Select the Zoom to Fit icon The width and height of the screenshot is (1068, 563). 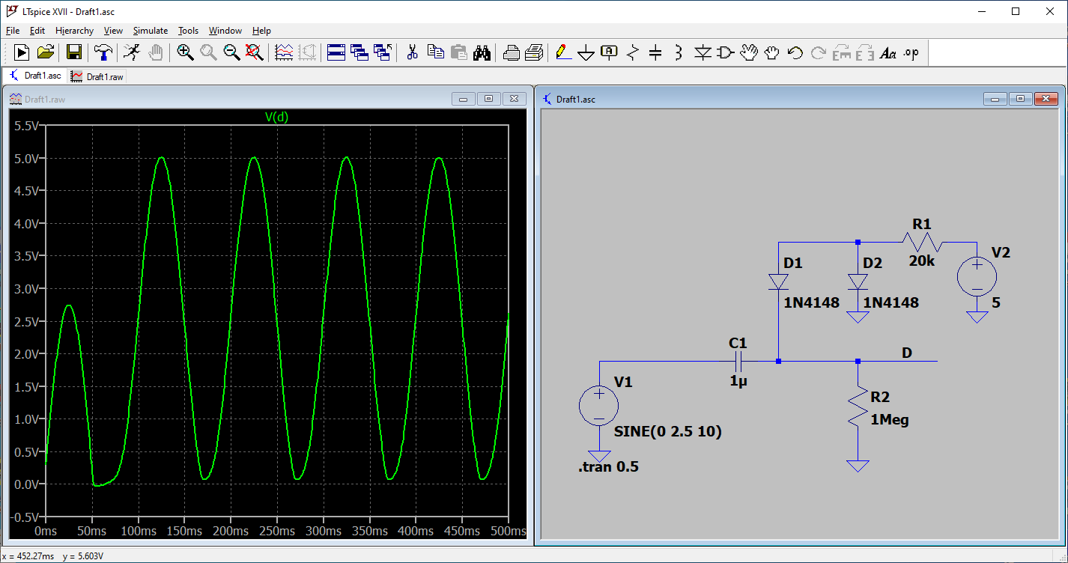255,52
